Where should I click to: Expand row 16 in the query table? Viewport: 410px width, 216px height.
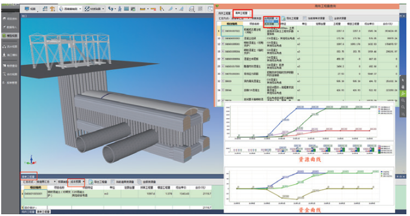pyautogui.click(x=223, y=51)
